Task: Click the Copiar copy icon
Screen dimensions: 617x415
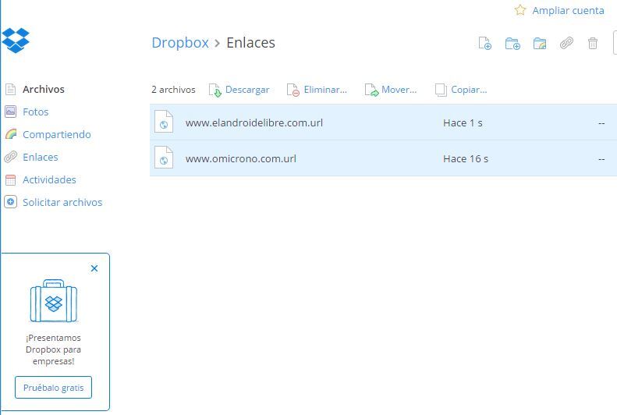Action: click(x=441, y=90)
